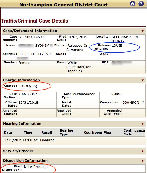Image resolution: width=147 pixels, height=173 pixels.
Task: Click the Service/Process header bar
Action: [73, 151]
